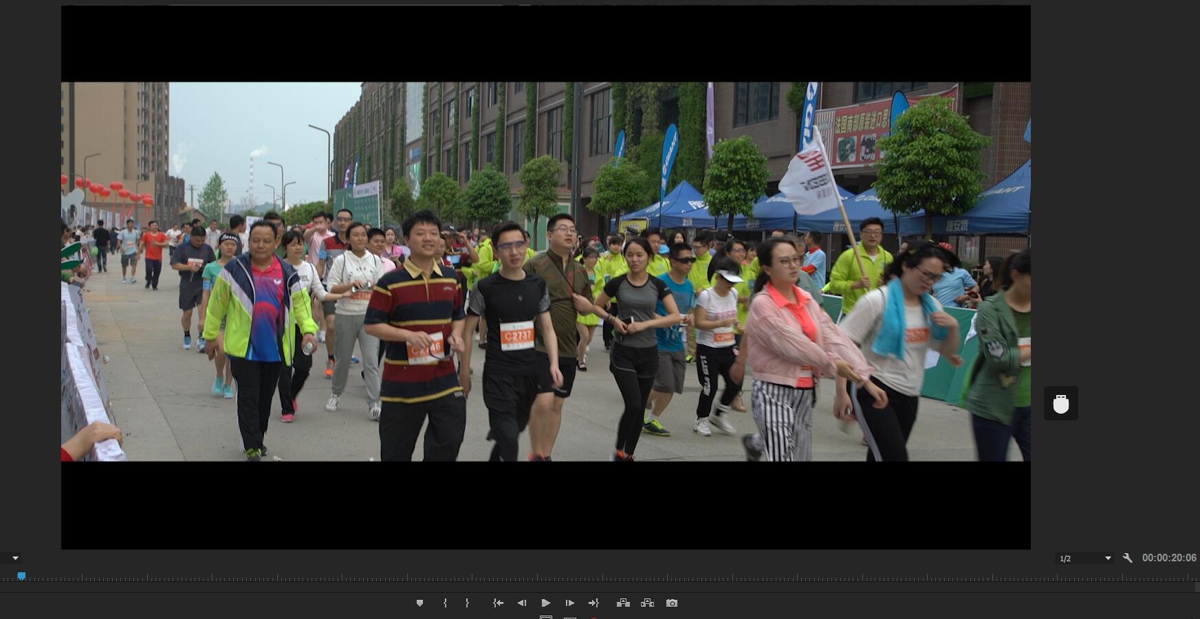This screenshot has width=1200, height=619.
Task: Open monitor settings wrench menu
Action: pos(1127,559)
